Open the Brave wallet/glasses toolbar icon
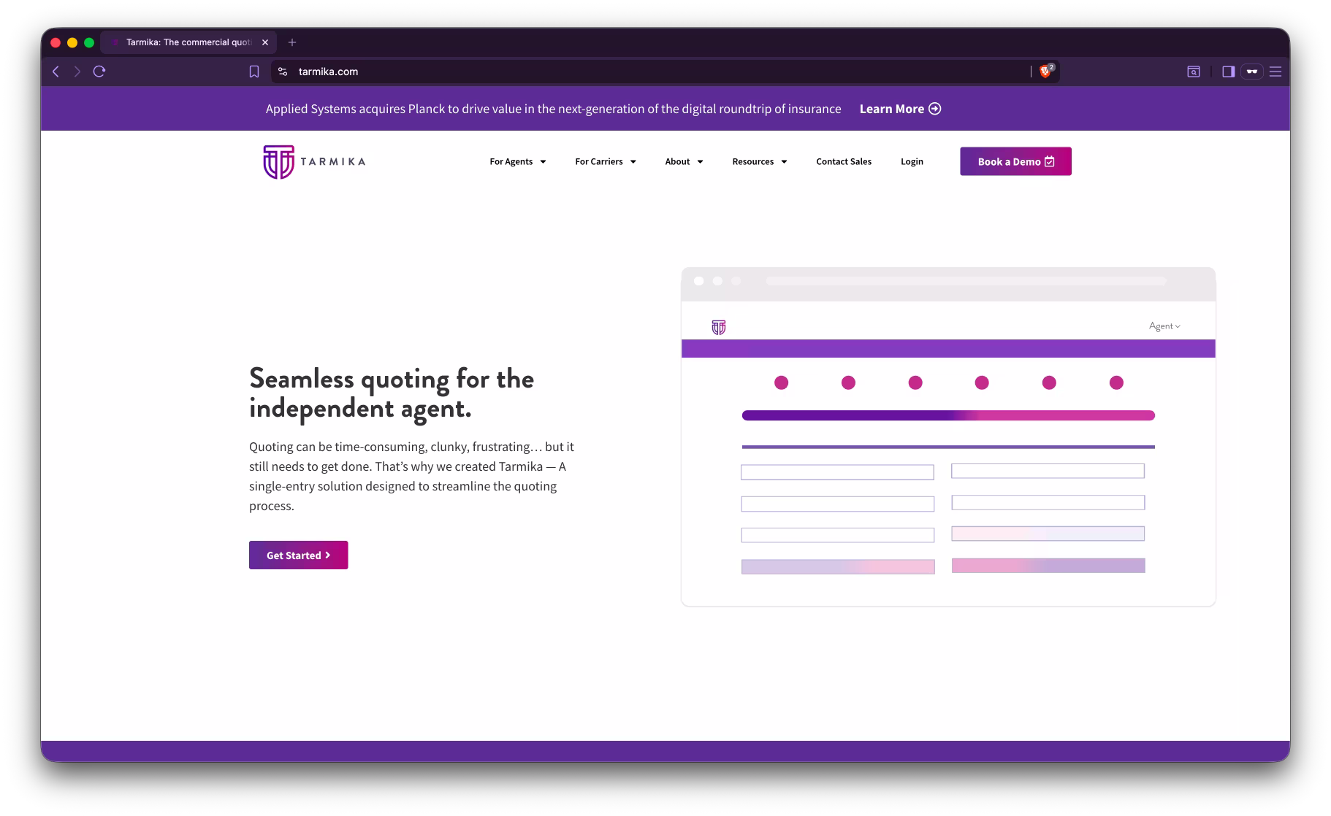This screenshot has width=1331, height=816. [1251, 72]
